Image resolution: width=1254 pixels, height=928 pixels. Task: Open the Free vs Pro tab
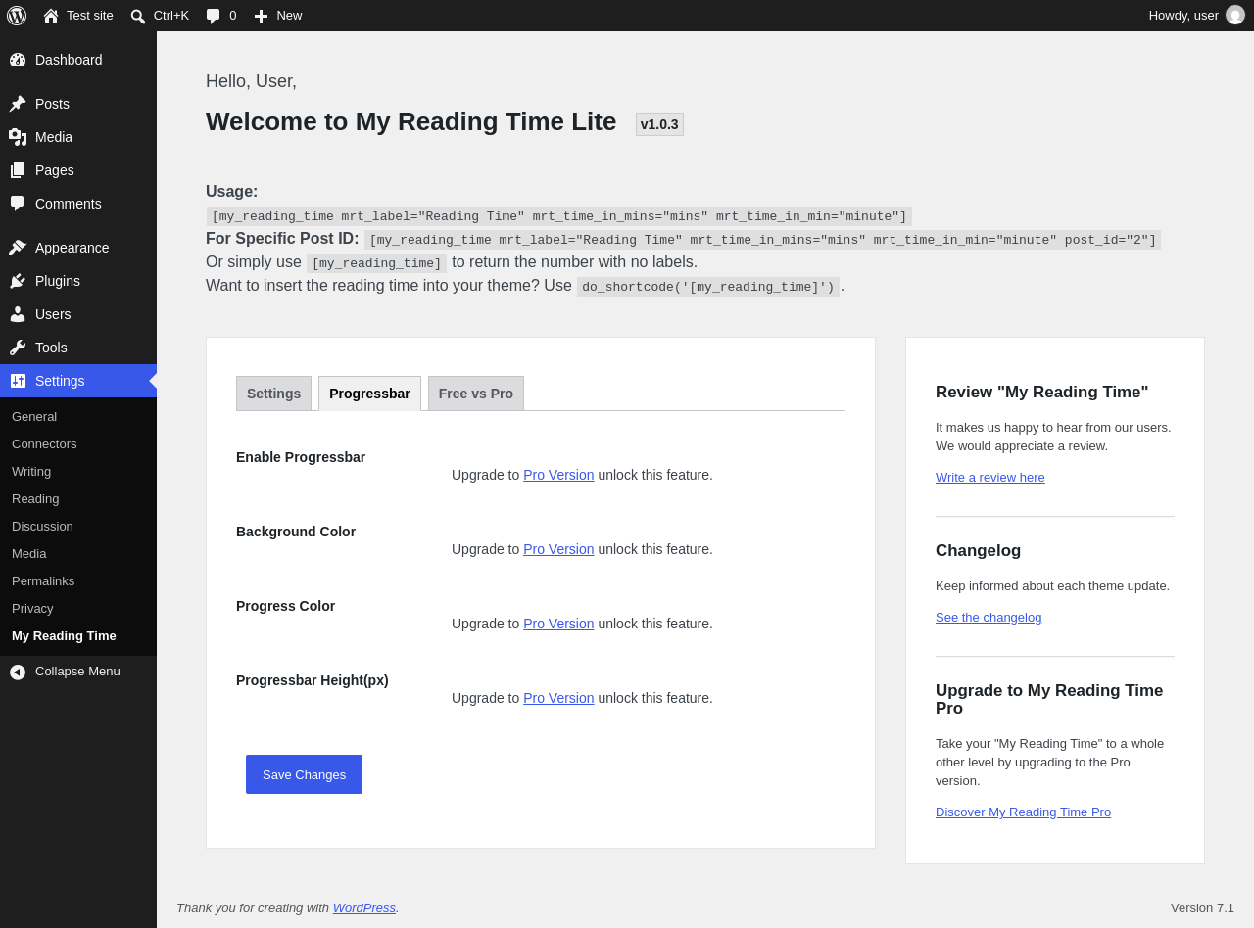coord(476,394)
